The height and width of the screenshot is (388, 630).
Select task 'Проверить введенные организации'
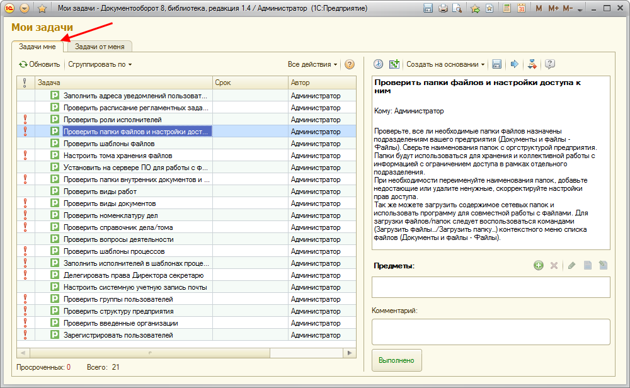pos(120,323)
